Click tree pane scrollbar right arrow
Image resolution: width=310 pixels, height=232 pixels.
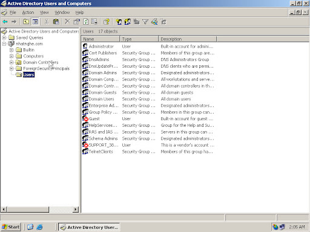point(76,210)
